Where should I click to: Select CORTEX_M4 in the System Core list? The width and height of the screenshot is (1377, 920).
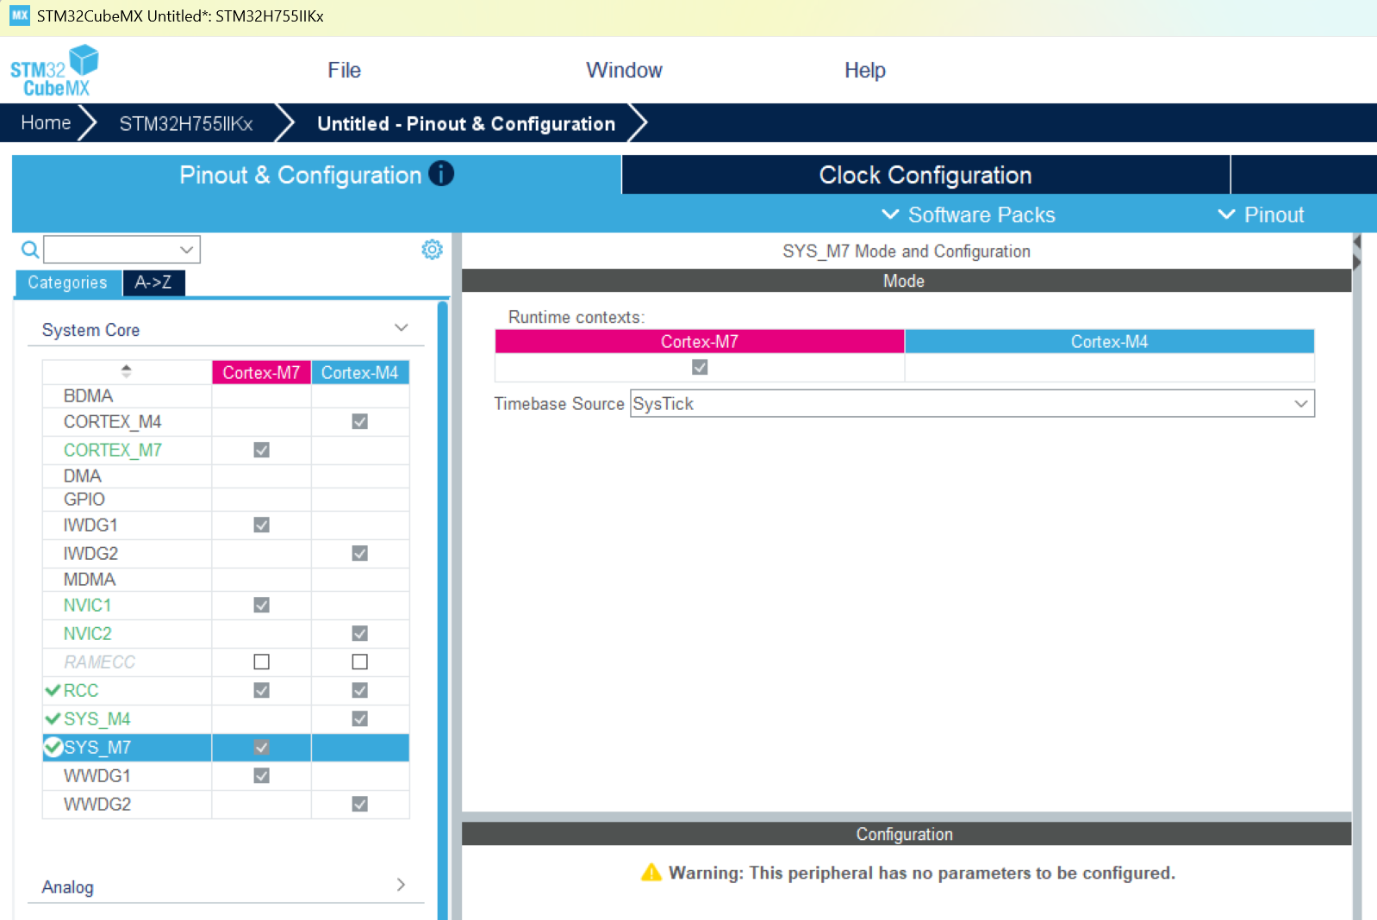[x=112, y=421]
